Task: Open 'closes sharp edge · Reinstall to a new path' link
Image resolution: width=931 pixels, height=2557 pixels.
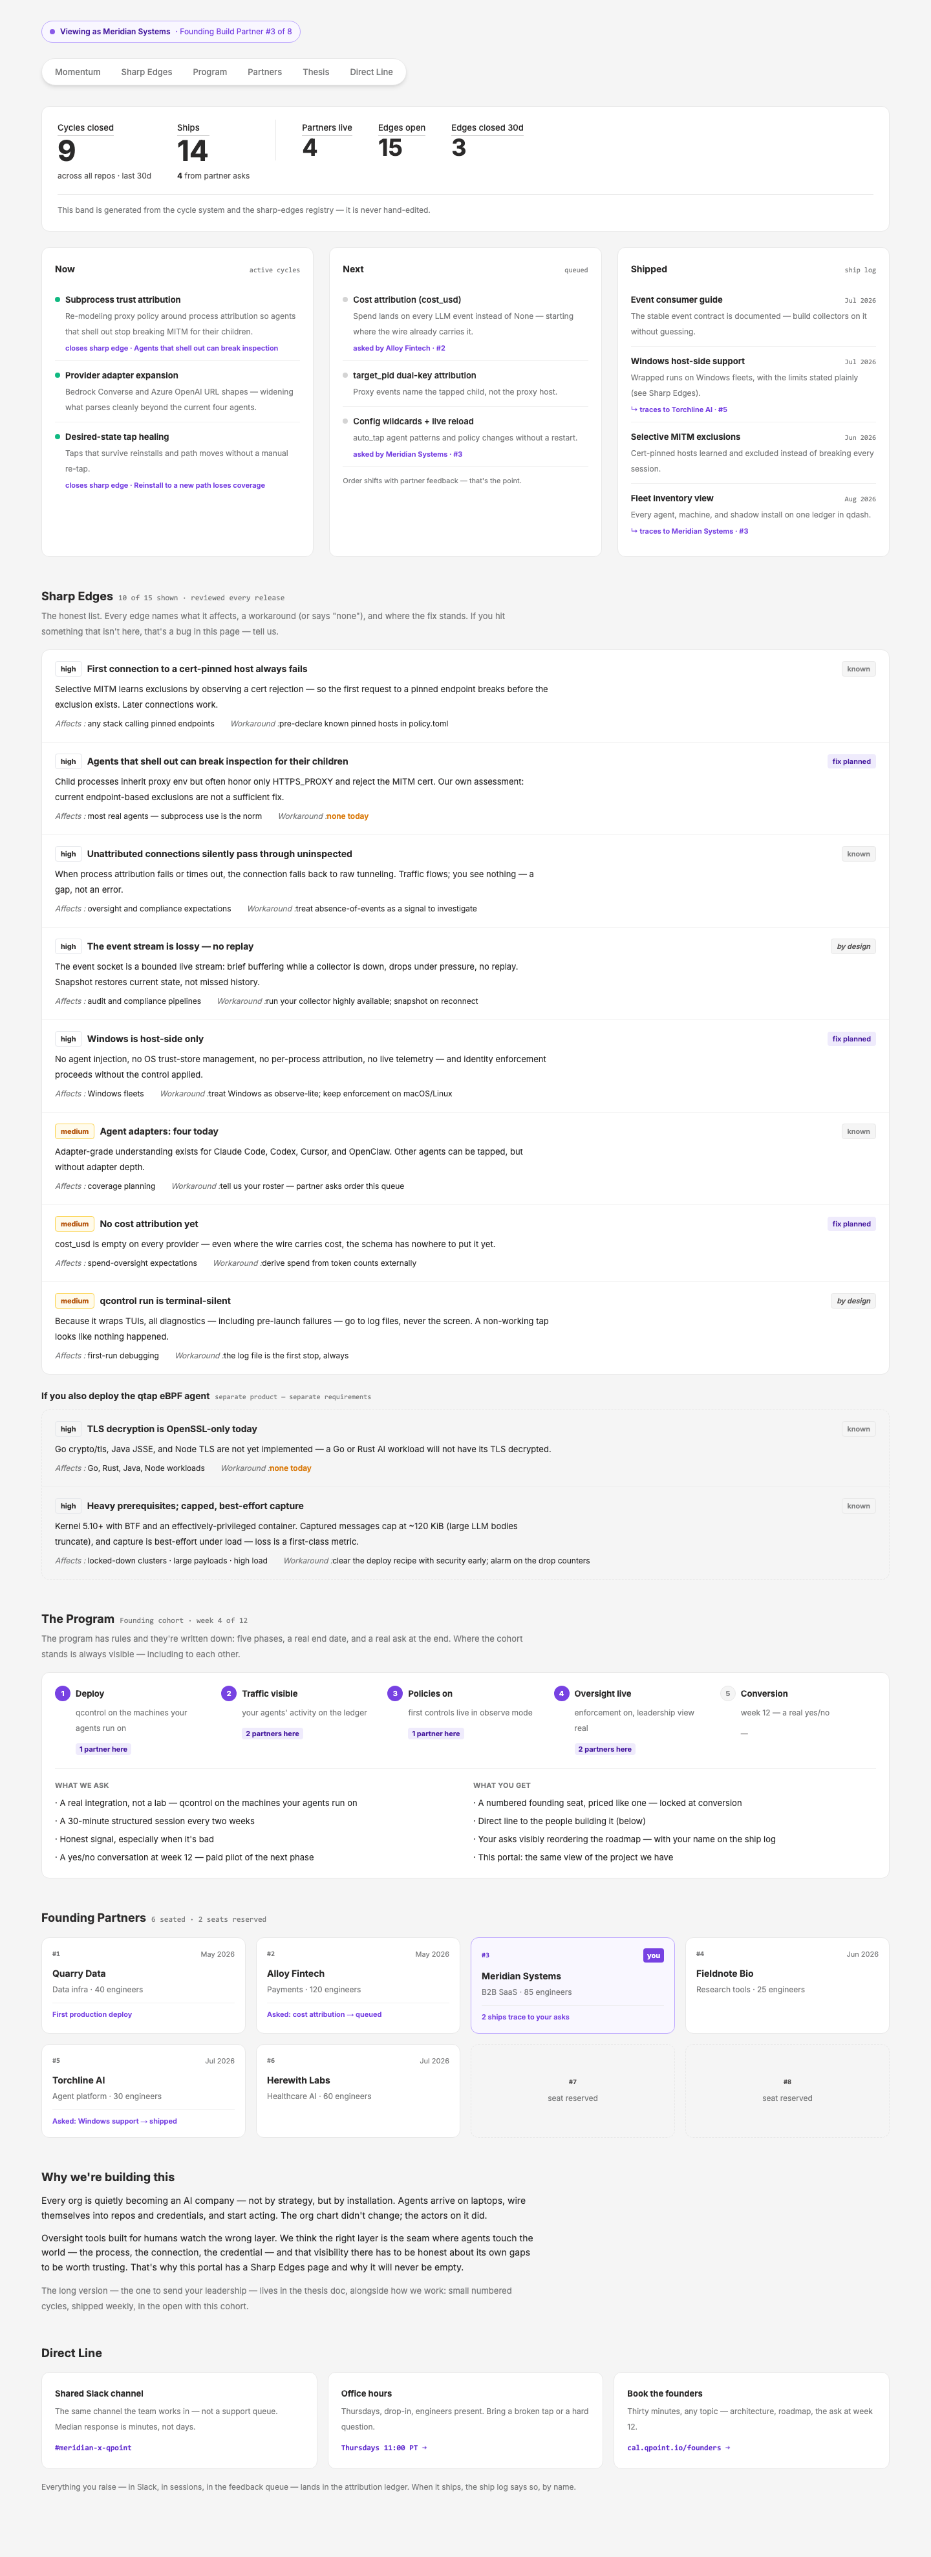Action: (x=165, y=485)
